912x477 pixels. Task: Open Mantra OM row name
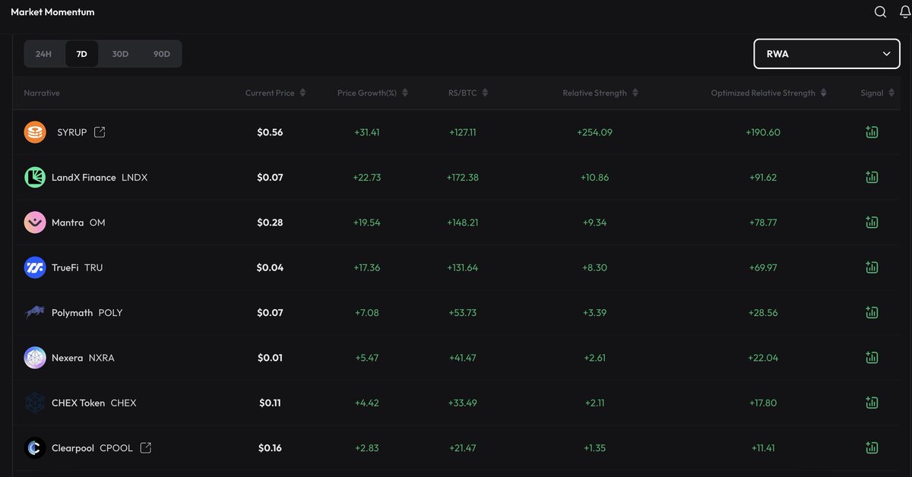click(78, 223)
